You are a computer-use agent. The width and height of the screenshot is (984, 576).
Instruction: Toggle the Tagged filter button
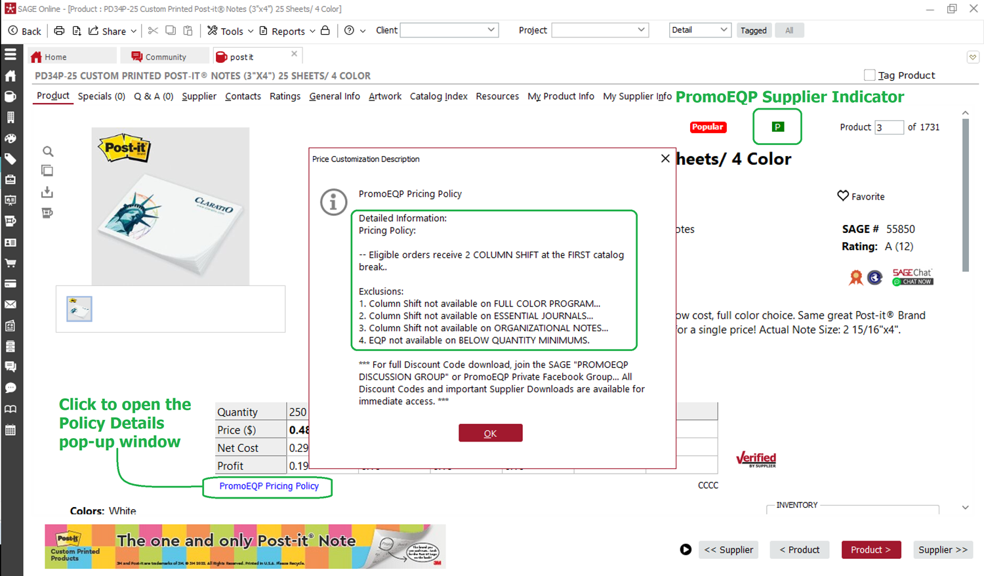[x=753, y=30]
